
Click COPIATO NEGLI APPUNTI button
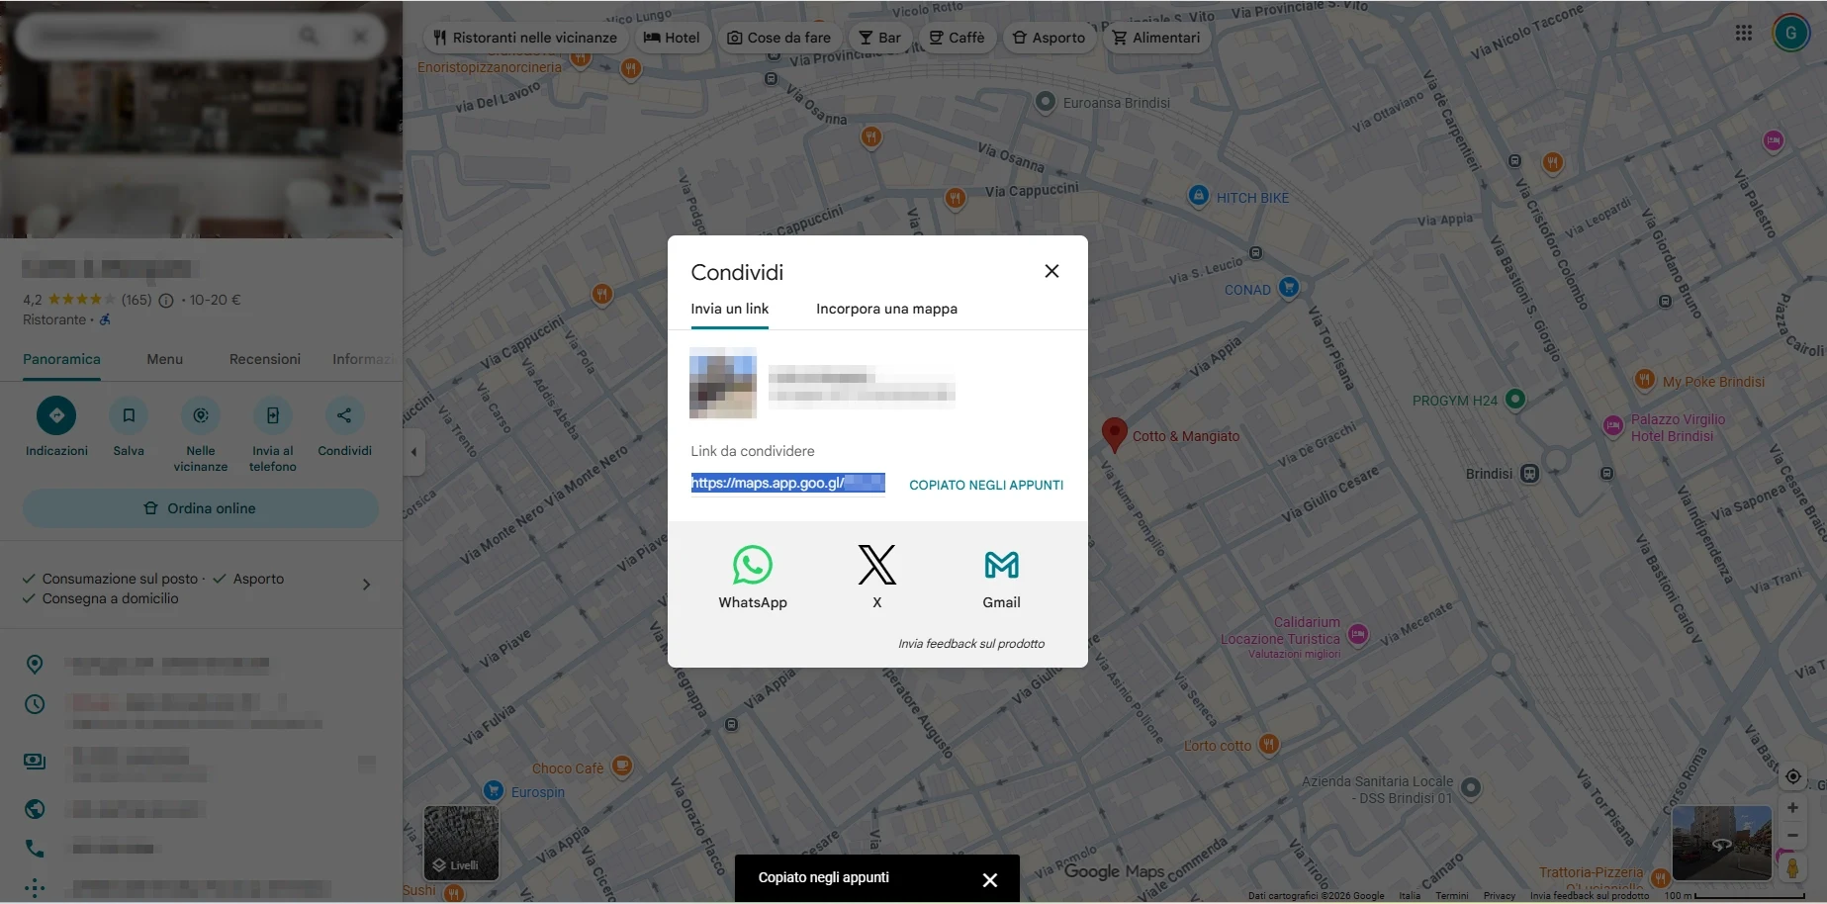986,485
